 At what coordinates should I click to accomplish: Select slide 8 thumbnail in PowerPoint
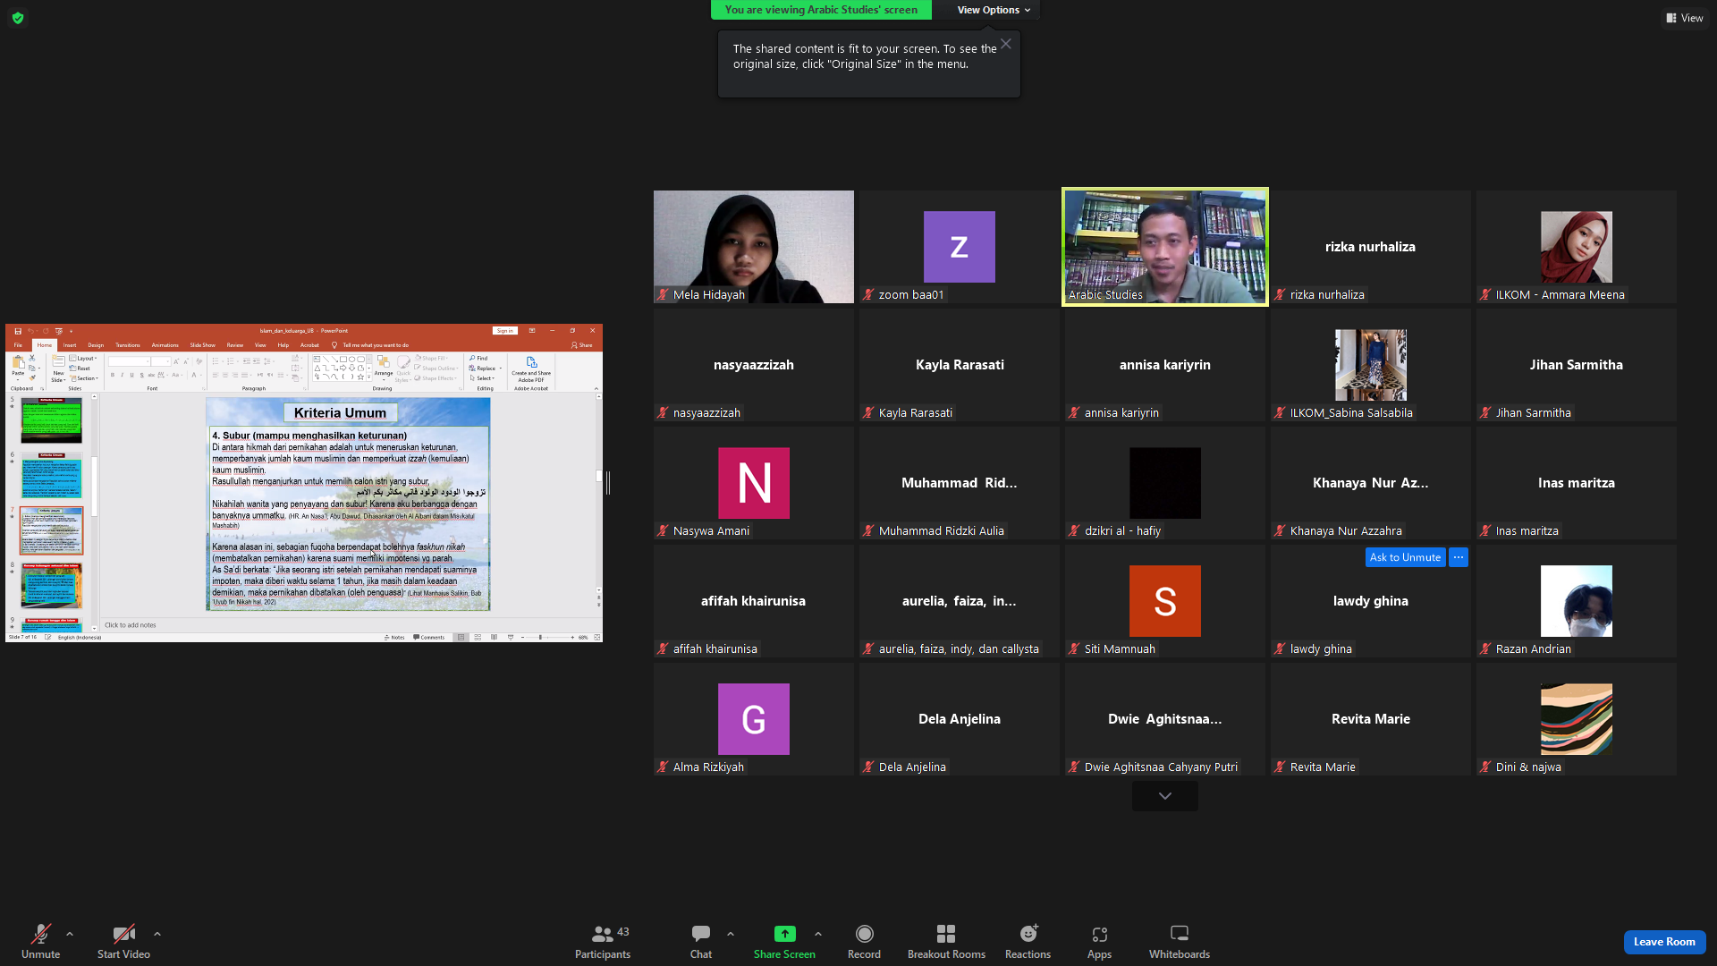point(52,586)
